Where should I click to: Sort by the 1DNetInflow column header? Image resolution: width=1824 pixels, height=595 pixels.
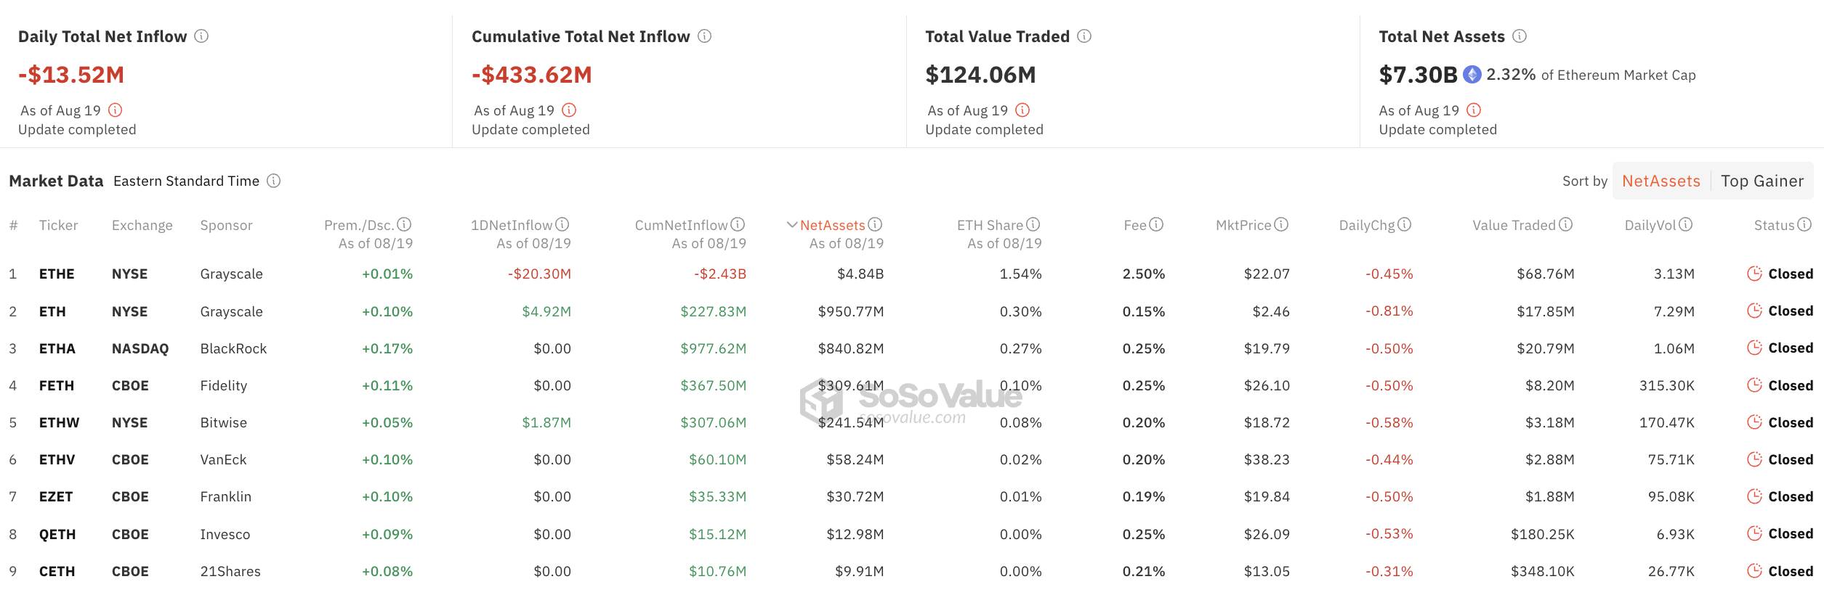tap(512, 226)
